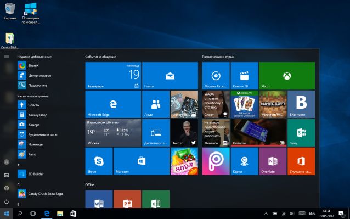
Task: Select the Корзина desktop icon
Action: 10,12
